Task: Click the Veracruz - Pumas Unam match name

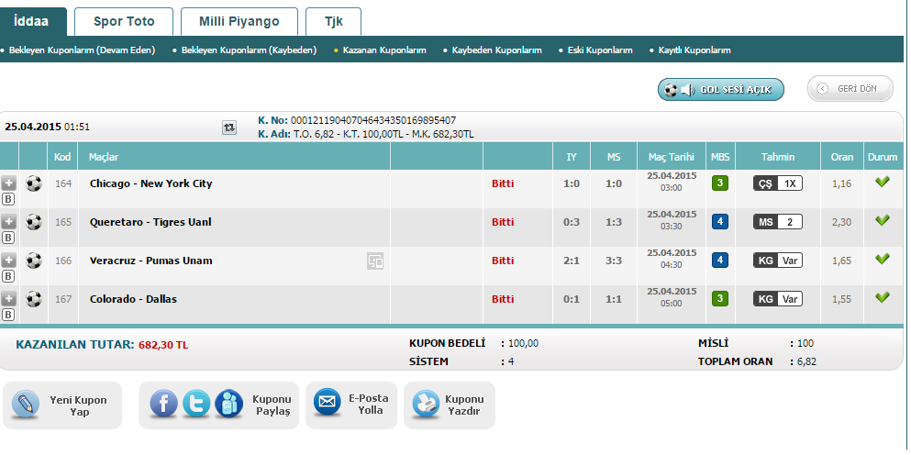Action: tap(151, 261)
